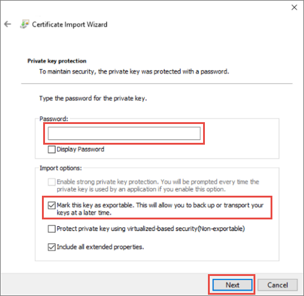
Task: Uncheck Include all extended properties checkbox
Action: pos(52,247)
